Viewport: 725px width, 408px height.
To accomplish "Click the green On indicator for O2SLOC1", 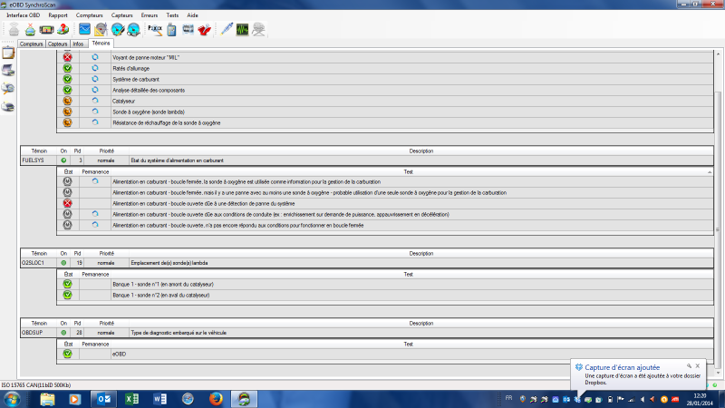I will (x=63, y=262).
